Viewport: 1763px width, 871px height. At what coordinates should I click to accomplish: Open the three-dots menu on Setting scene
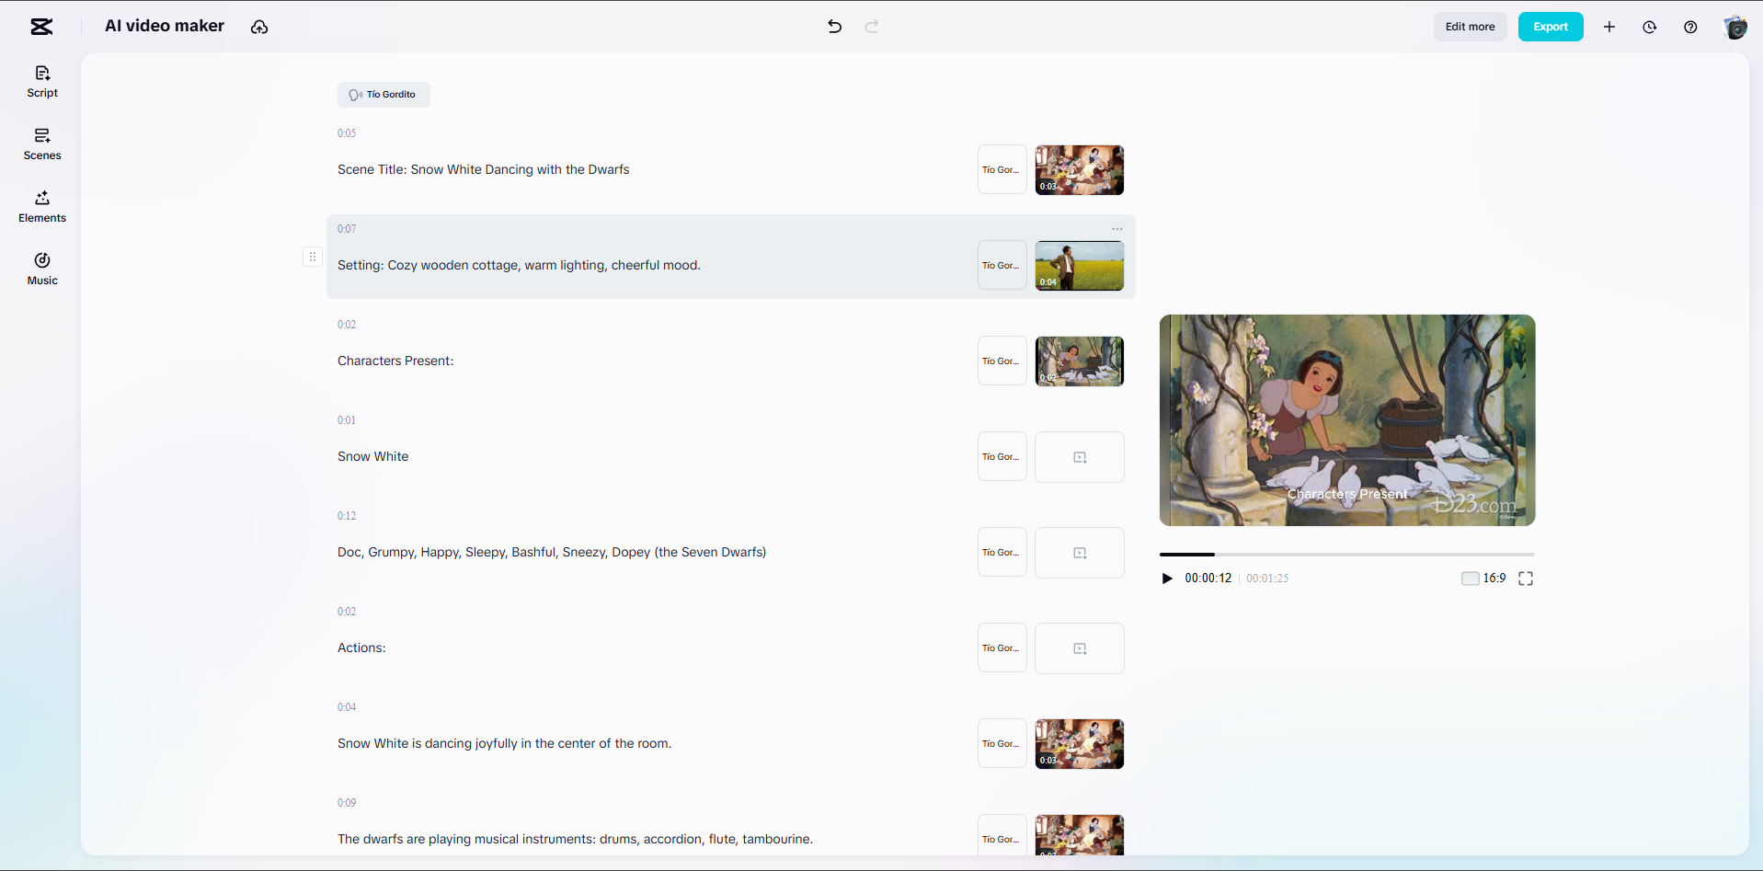coord(1116,229)
